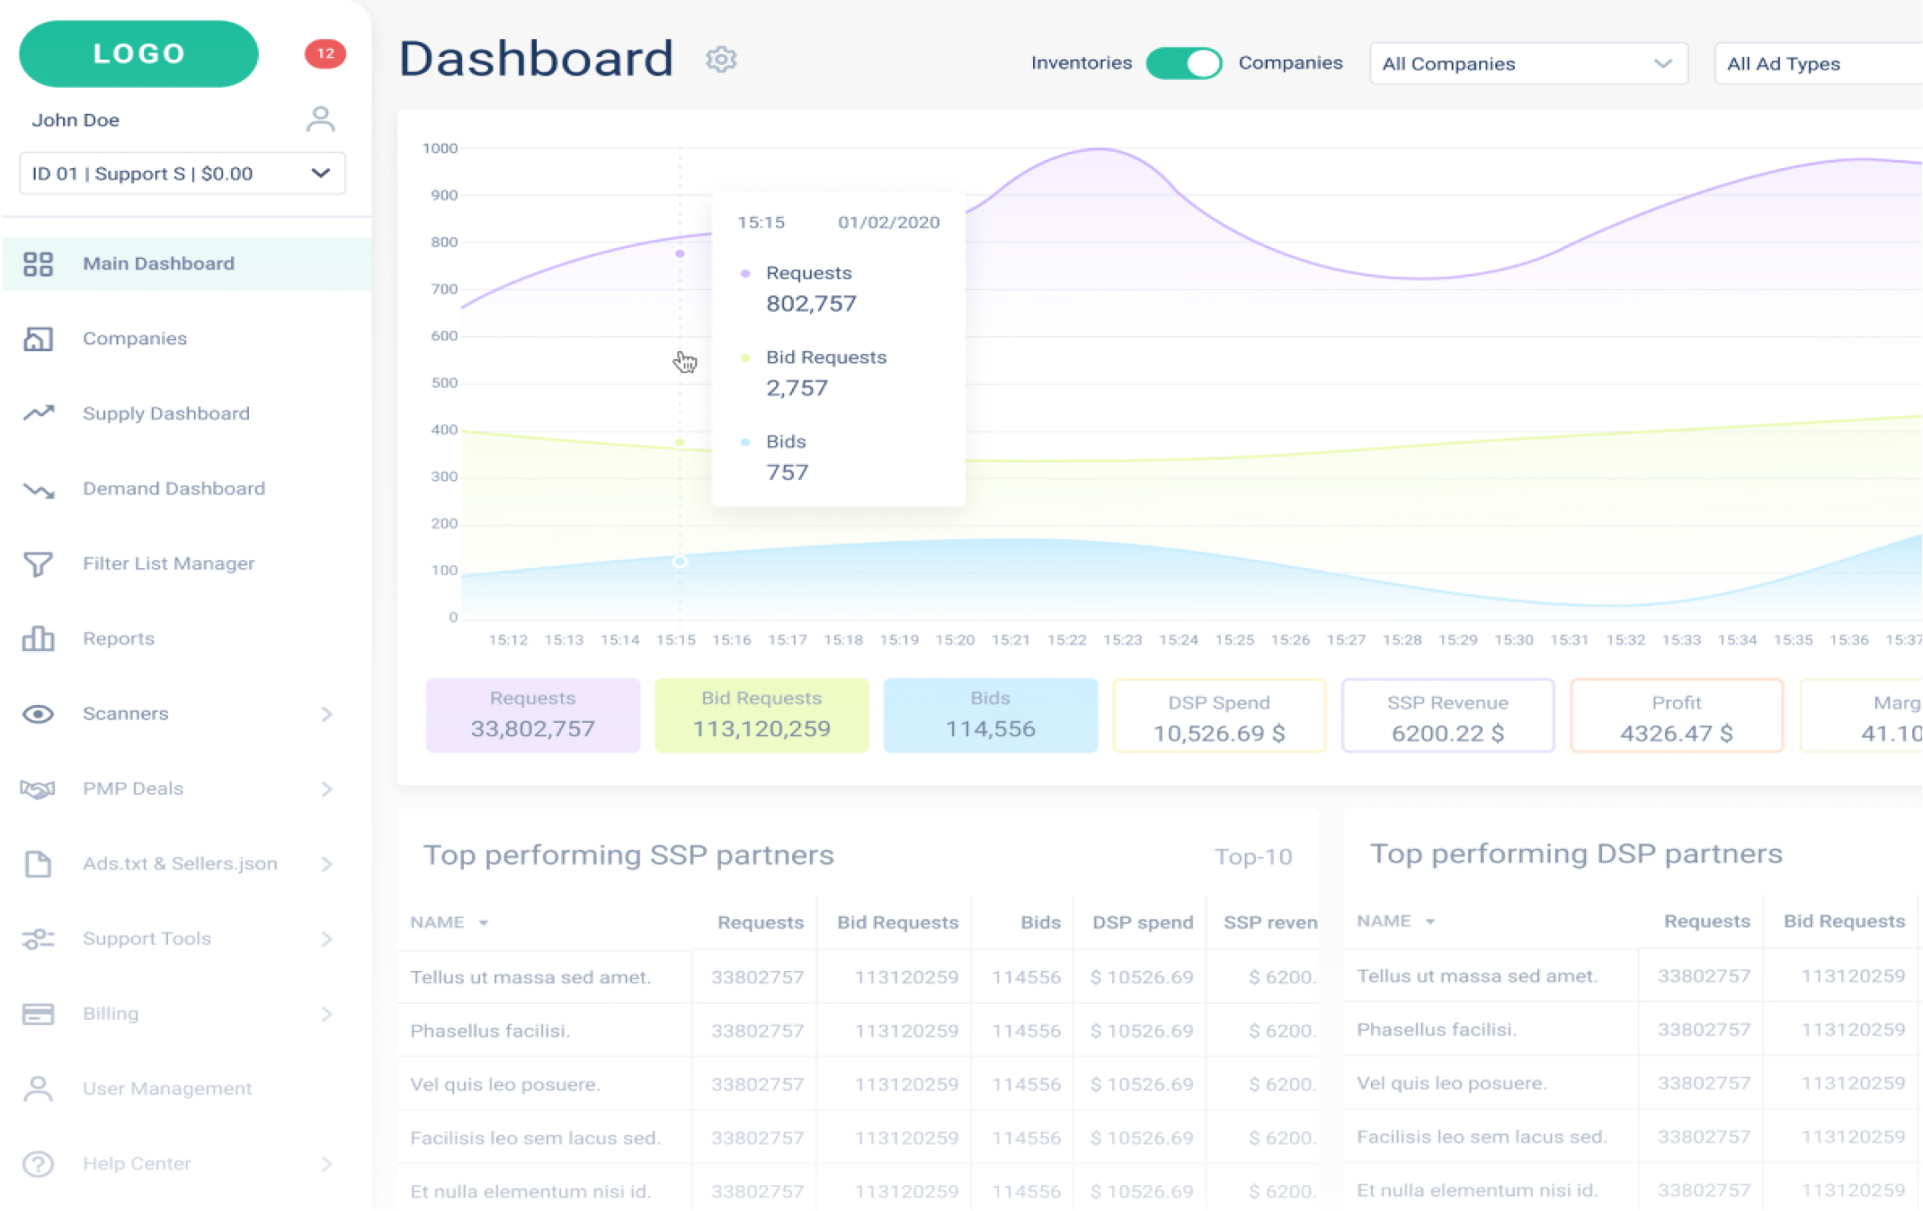Toggle the Inventories/Companies switch
Screen dimensions: 1923x1211
1183,63
